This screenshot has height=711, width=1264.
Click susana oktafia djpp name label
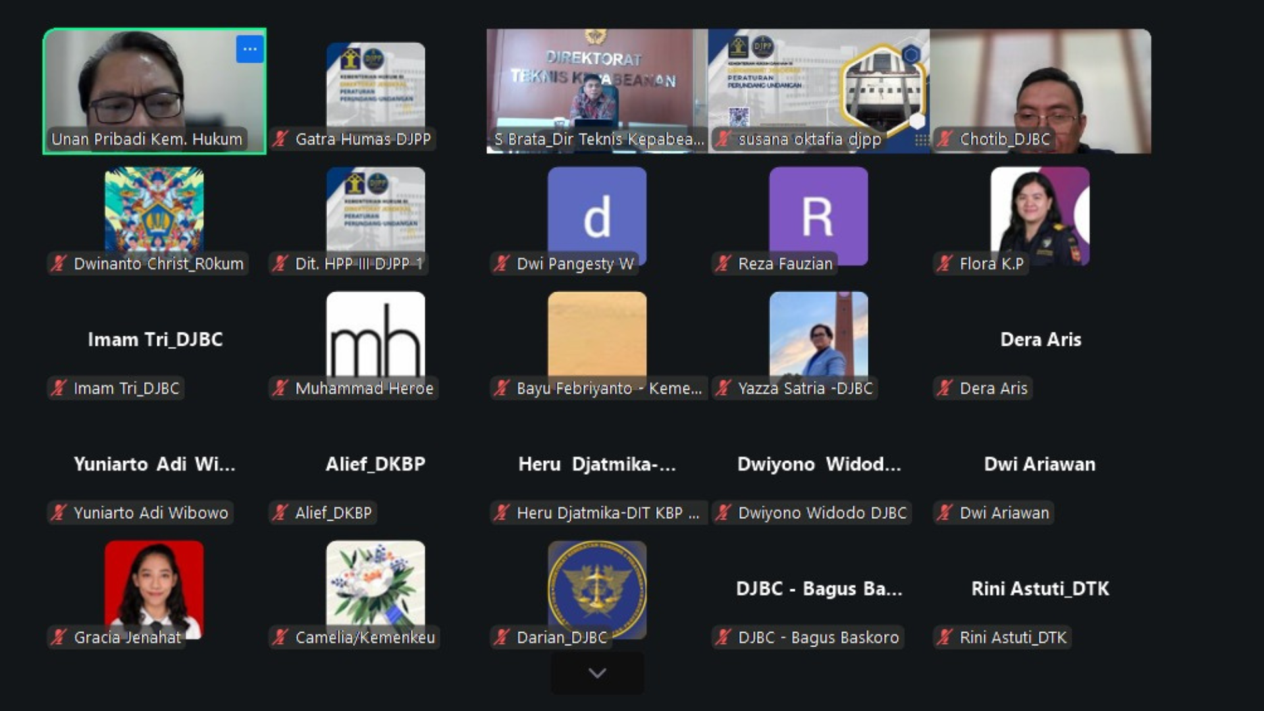click(x=809, y=139)
